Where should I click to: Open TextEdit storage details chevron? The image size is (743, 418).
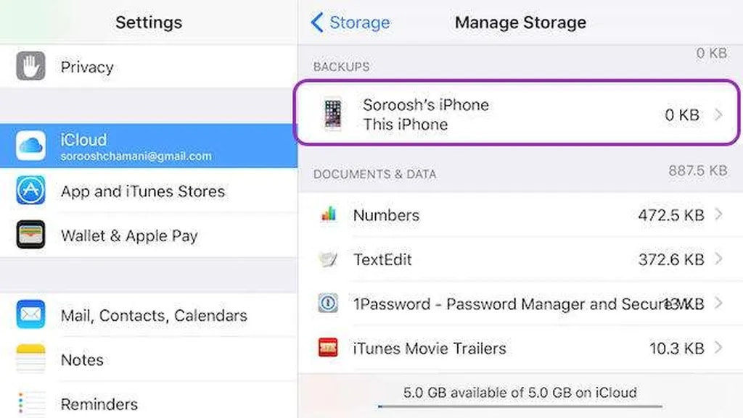pyautogui.click(x=718, y=259)
